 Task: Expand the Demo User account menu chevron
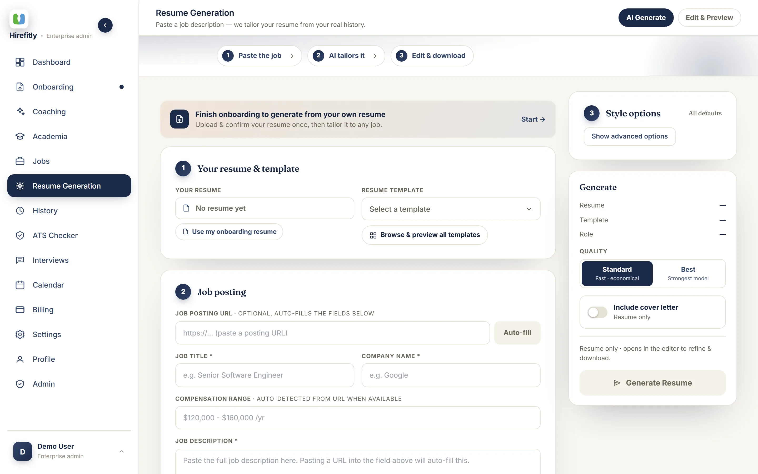pos(122,451)
